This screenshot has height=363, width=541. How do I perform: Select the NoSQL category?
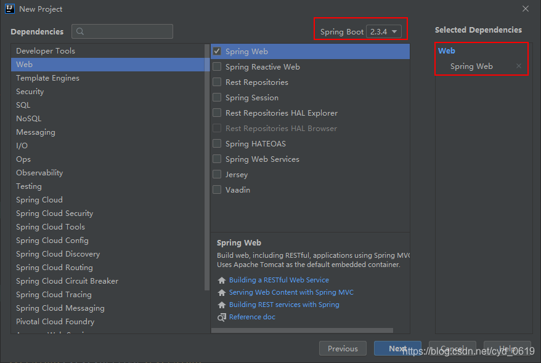click(x=108, y=119)
